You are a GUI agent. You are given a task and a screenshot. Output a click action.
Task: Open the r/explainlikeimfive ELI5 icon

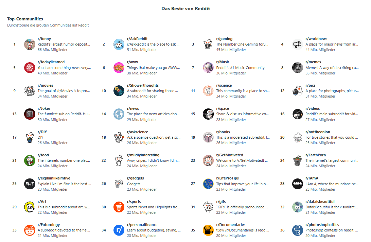(x=30, y=184)
